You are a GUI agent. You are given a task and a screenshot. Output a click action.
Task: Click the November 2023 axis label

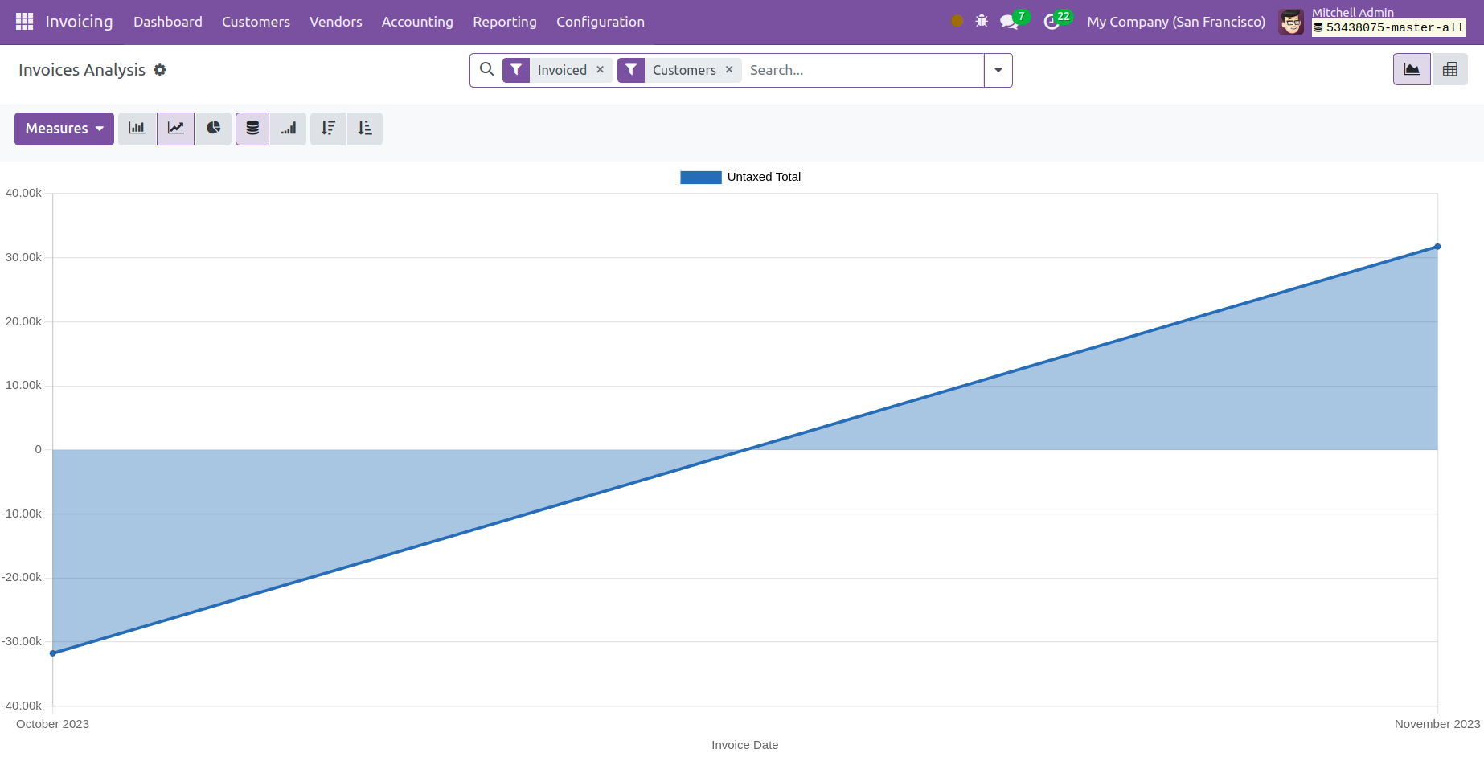click(1437, 724)
